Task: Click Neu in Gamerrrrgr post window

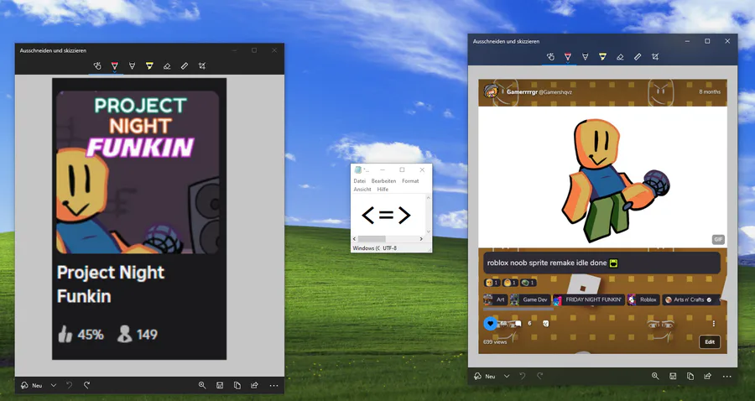Action: 484,377
